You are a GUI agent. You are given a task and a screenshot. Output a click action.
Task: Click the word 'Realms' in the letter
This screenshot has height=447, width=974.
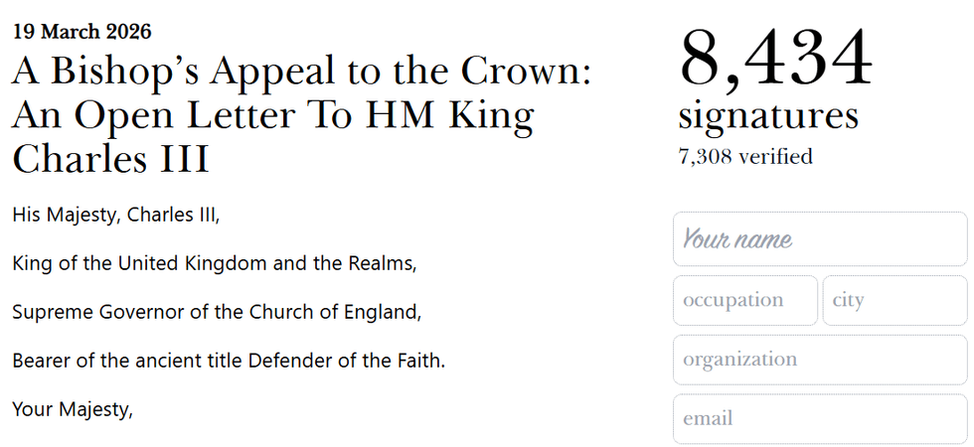coord(383,264)
